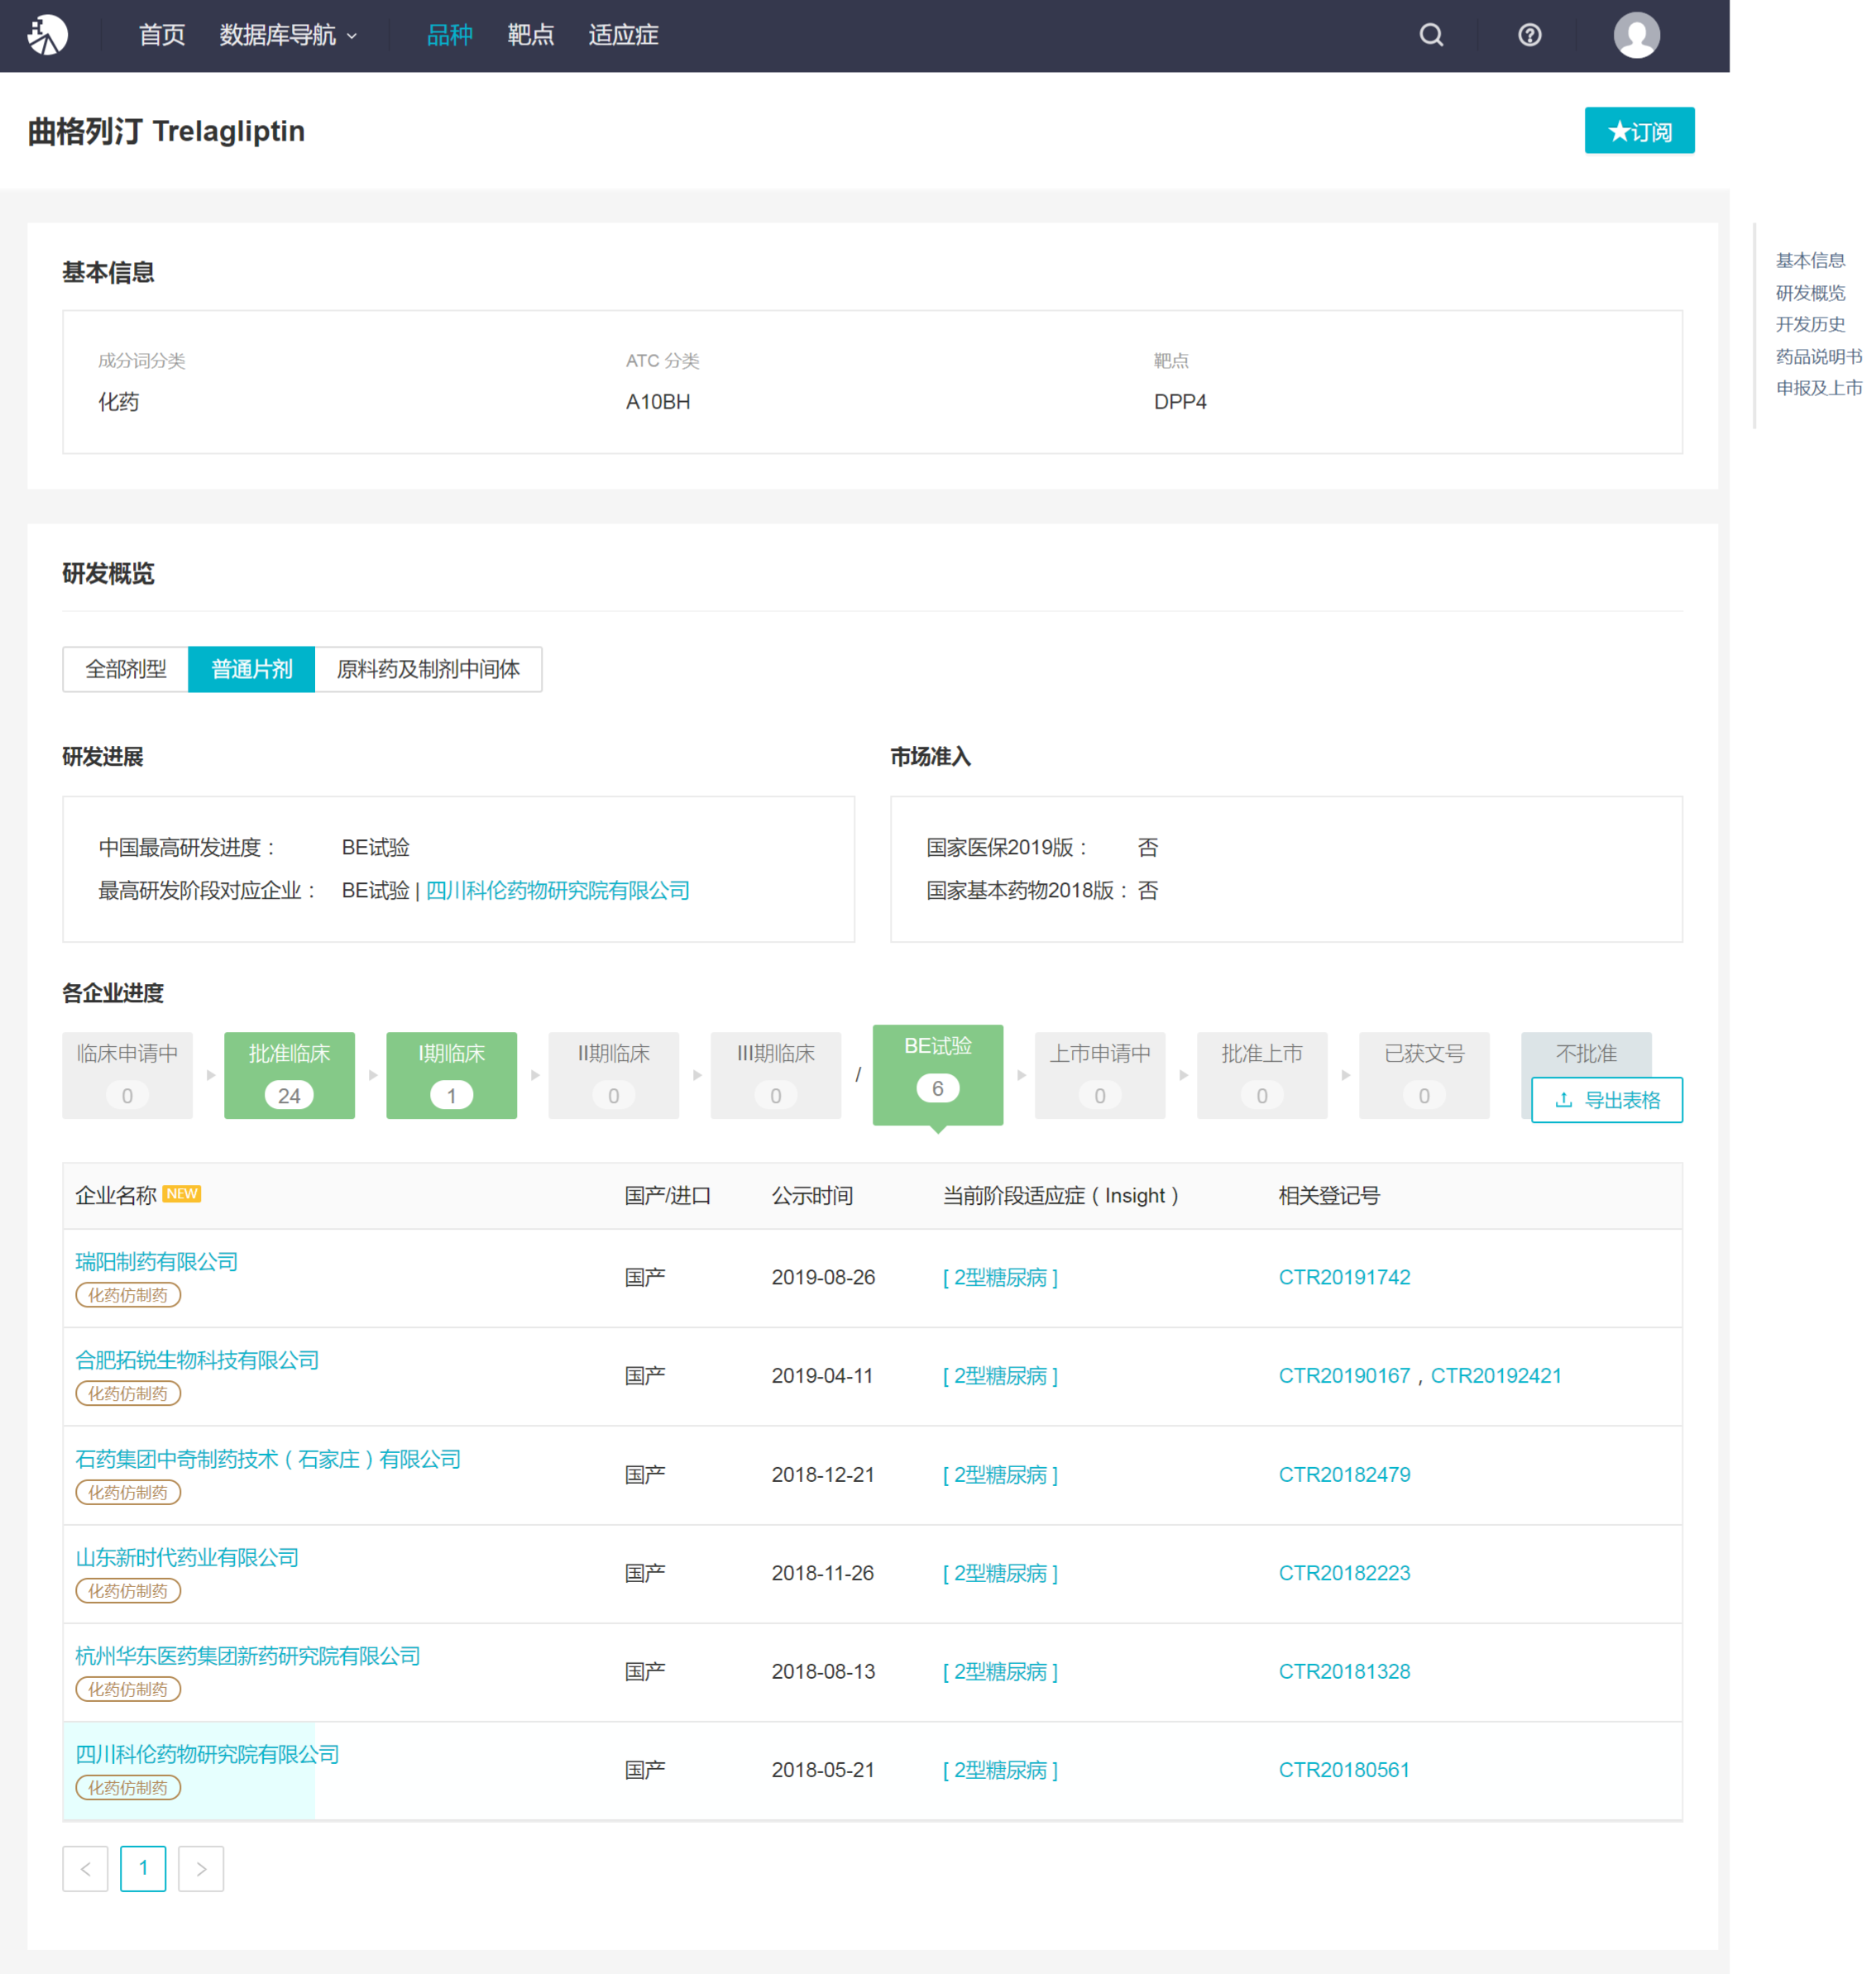Click the 公示时间 column header
Viewport: 1876px width, 1974px height.
click(812, 1195)
